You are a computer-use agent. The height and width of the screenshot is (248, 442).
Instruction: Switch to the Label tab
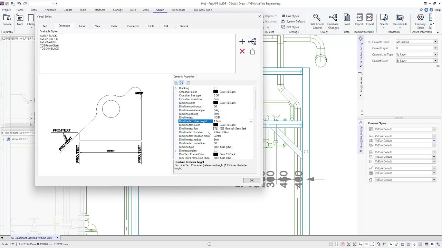(x=82, y=26)
